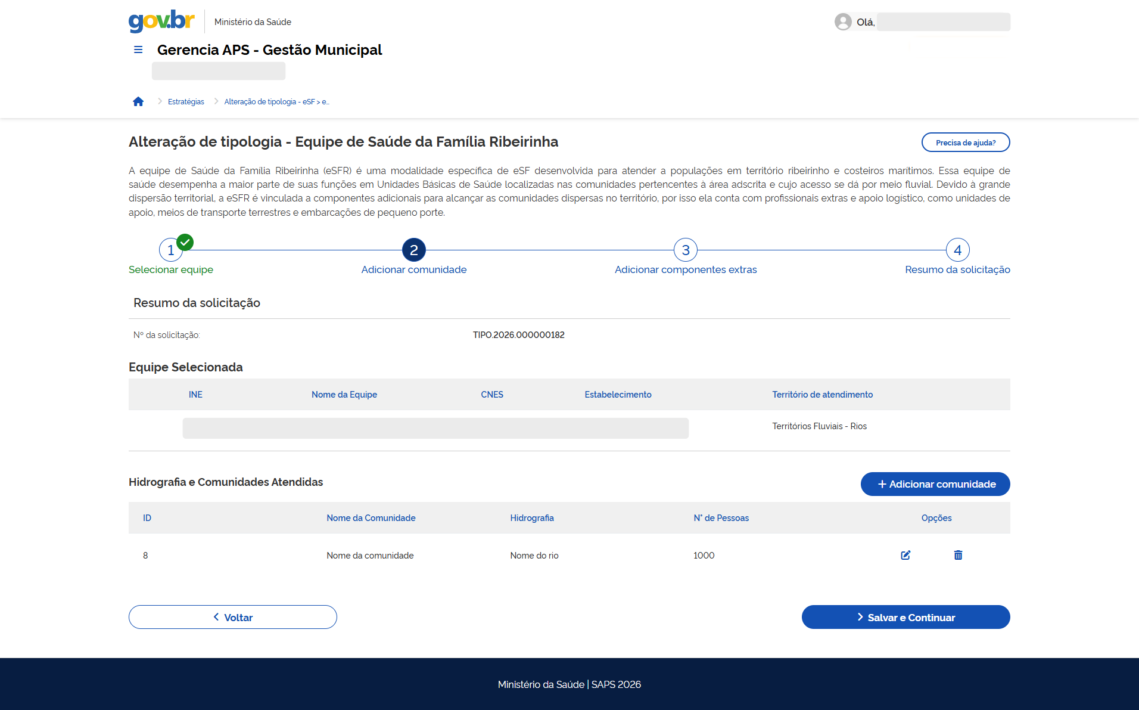The image size is (1139, 710).
Task: Click Alteração de tipologia breadcrumb link
Action: point(276,102)
